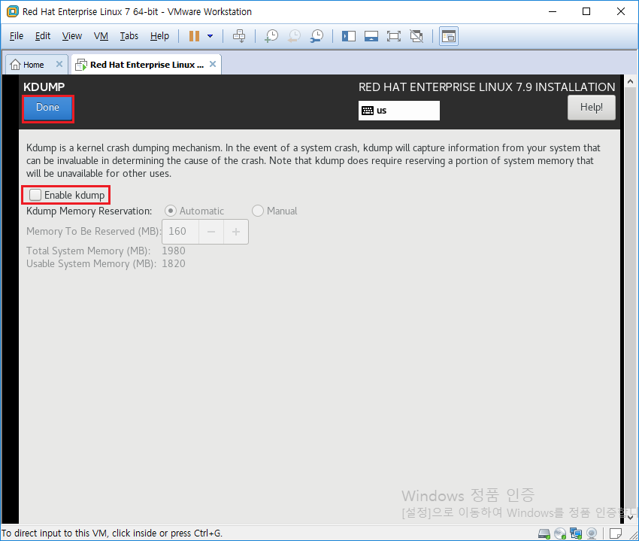The width and height of the screenshot is (639, 541).
Task: Click the scrollbar up arrow
Action: pyautogui.click(x=631, y=81)
